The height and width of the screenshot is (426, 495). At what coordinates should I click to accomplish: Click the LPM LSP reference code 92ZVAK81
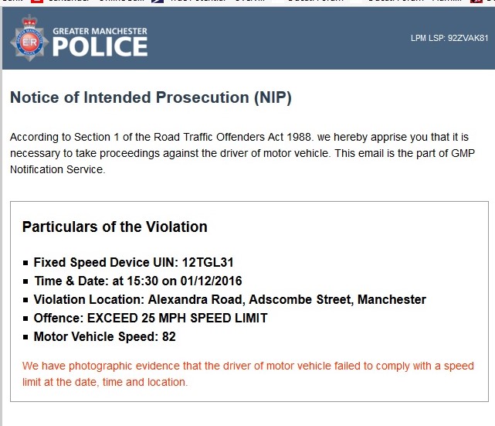(450, 37)
